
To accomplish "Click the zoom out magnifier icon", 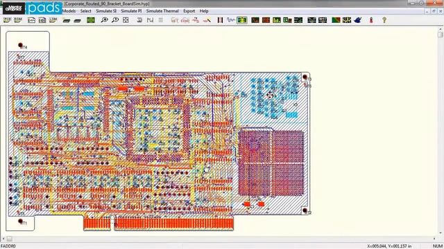I will (115, 20).
